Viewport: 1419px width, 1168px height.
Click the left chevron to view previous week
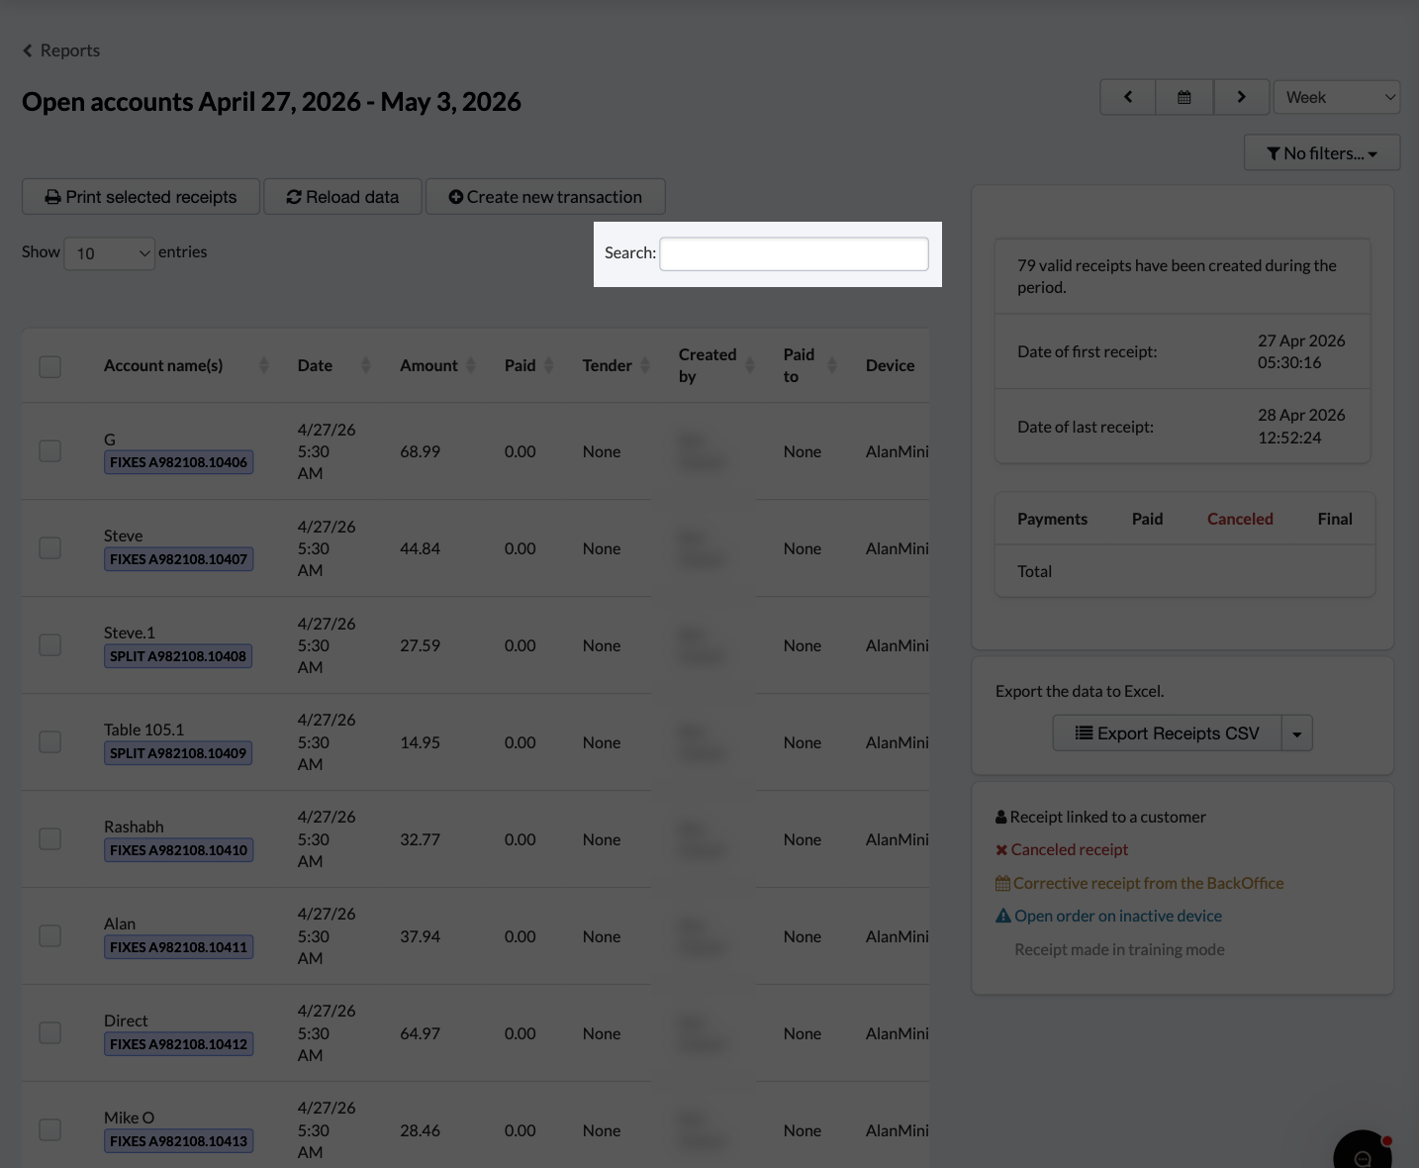[1127, 96]
